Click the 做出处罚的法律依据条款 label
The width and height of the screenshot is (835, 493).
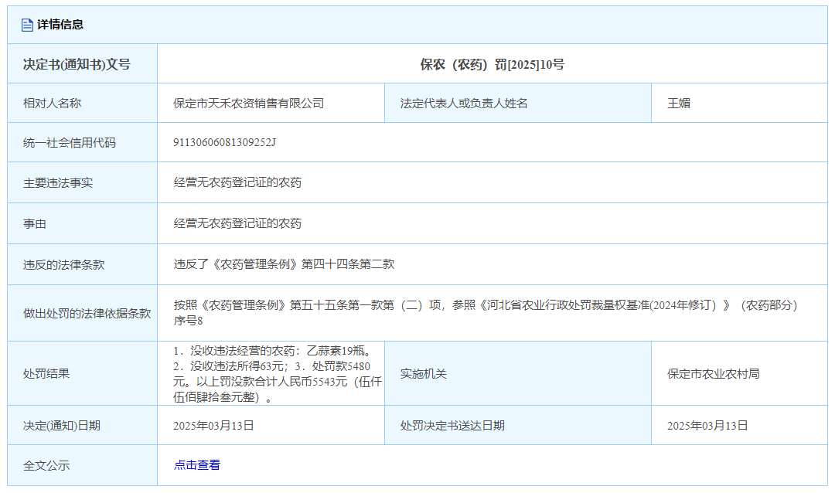coord(87,314)
